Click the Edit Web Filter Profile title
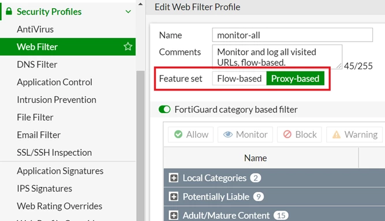 click(x=197, y=7)
